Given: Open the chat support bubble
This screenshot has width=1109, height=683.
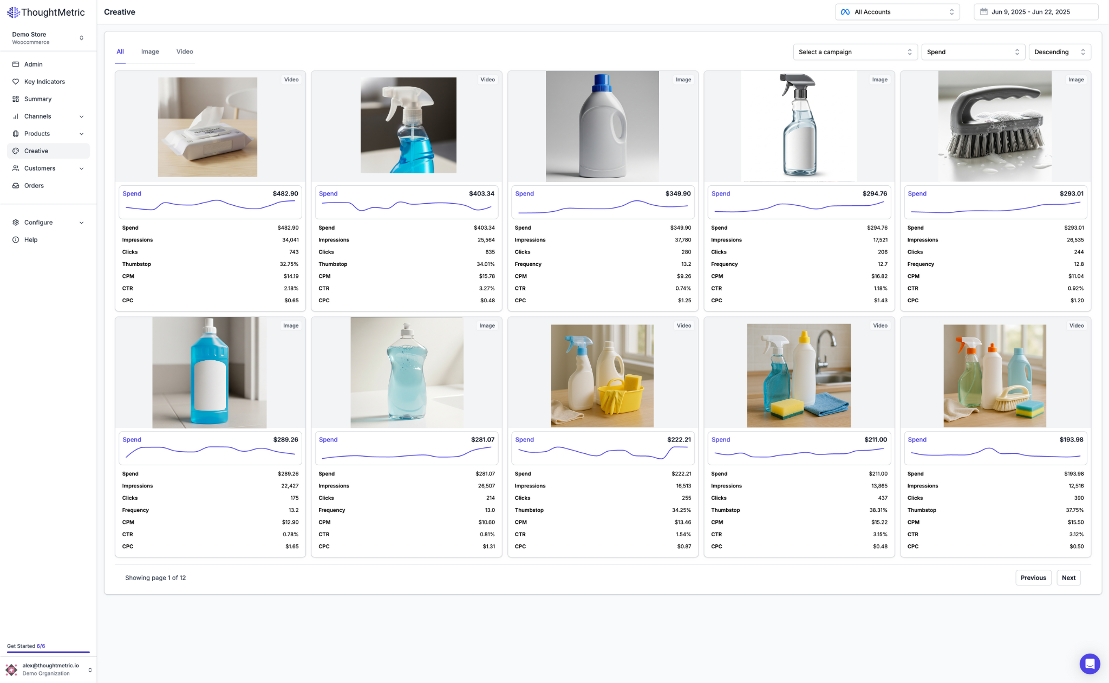Looking at the screenshot, I should click(x=1089, y=664).
